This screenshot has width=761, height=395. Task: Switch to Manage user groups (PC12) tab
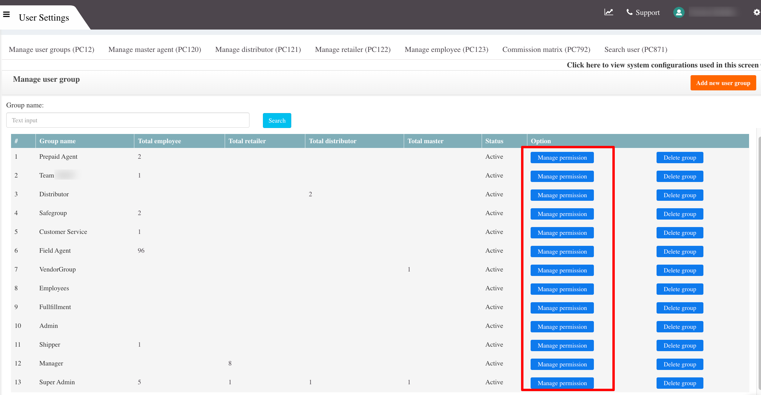(52, 50)
